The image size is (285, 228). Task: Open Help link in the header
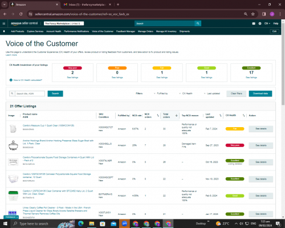276,23
